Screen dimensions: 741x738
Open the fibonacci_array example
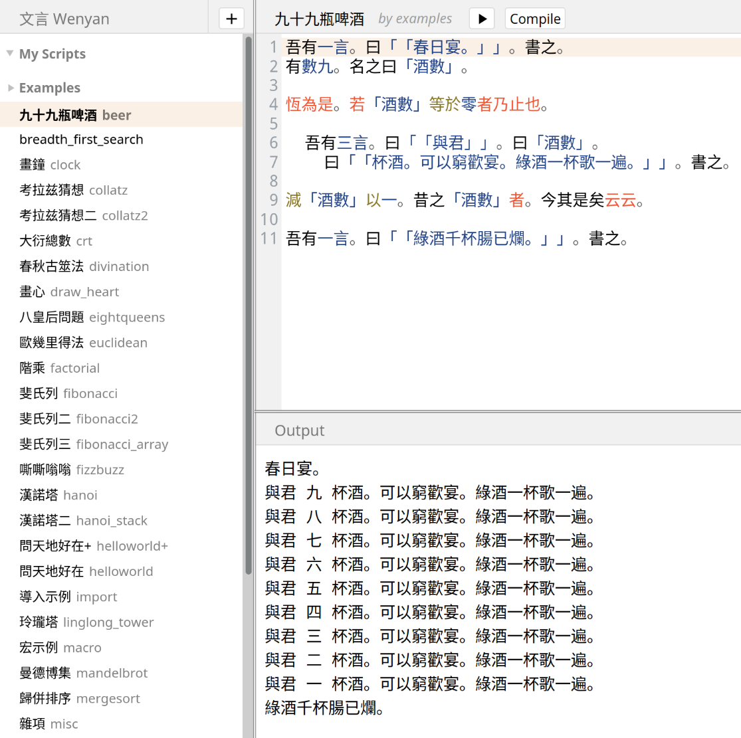coord(94,444)
